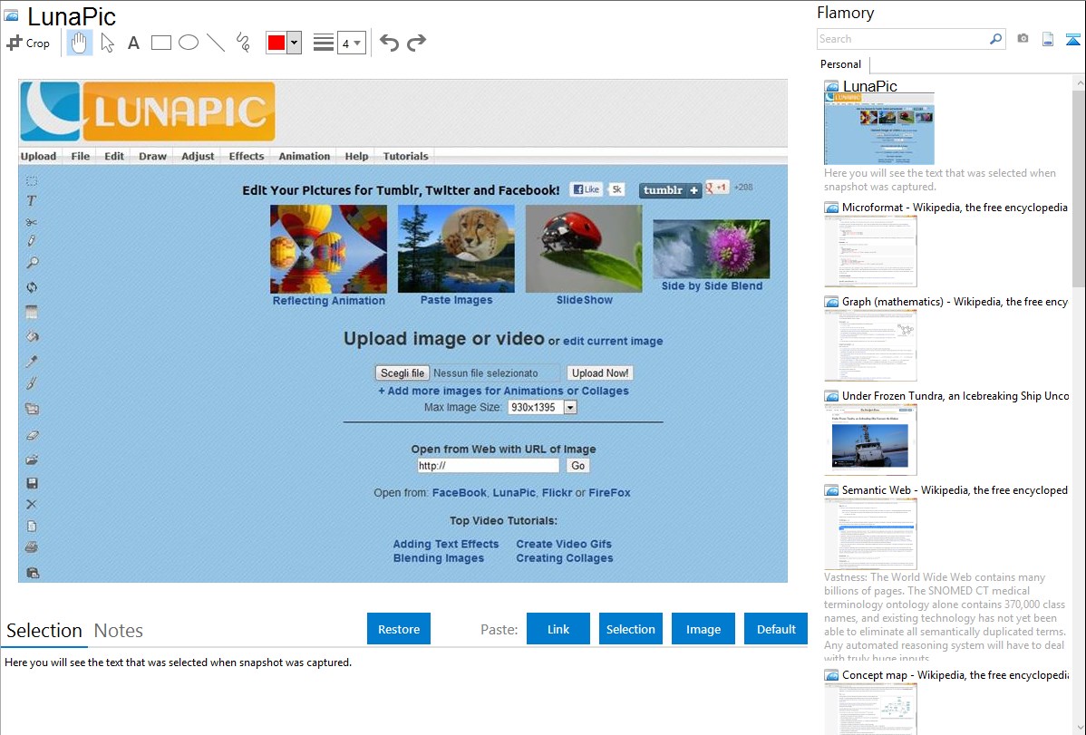Select Semantic Web snapshot title
The width and height of the screenshot is (1086, 735).
[x=955, y=489]
